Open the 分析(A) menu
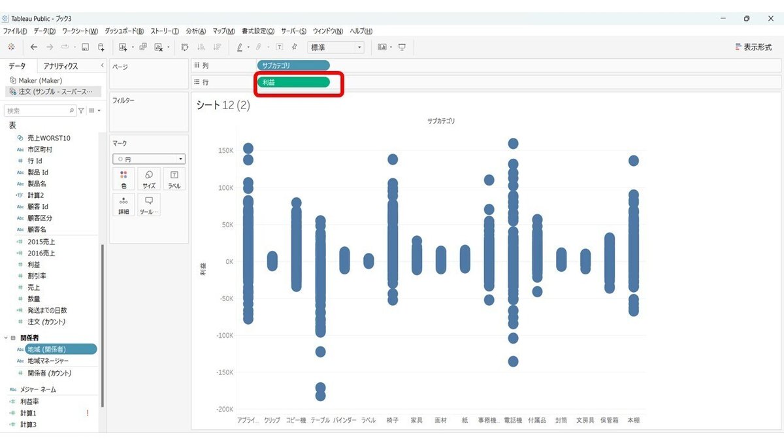784x441 pixels. tap(196, 31)
